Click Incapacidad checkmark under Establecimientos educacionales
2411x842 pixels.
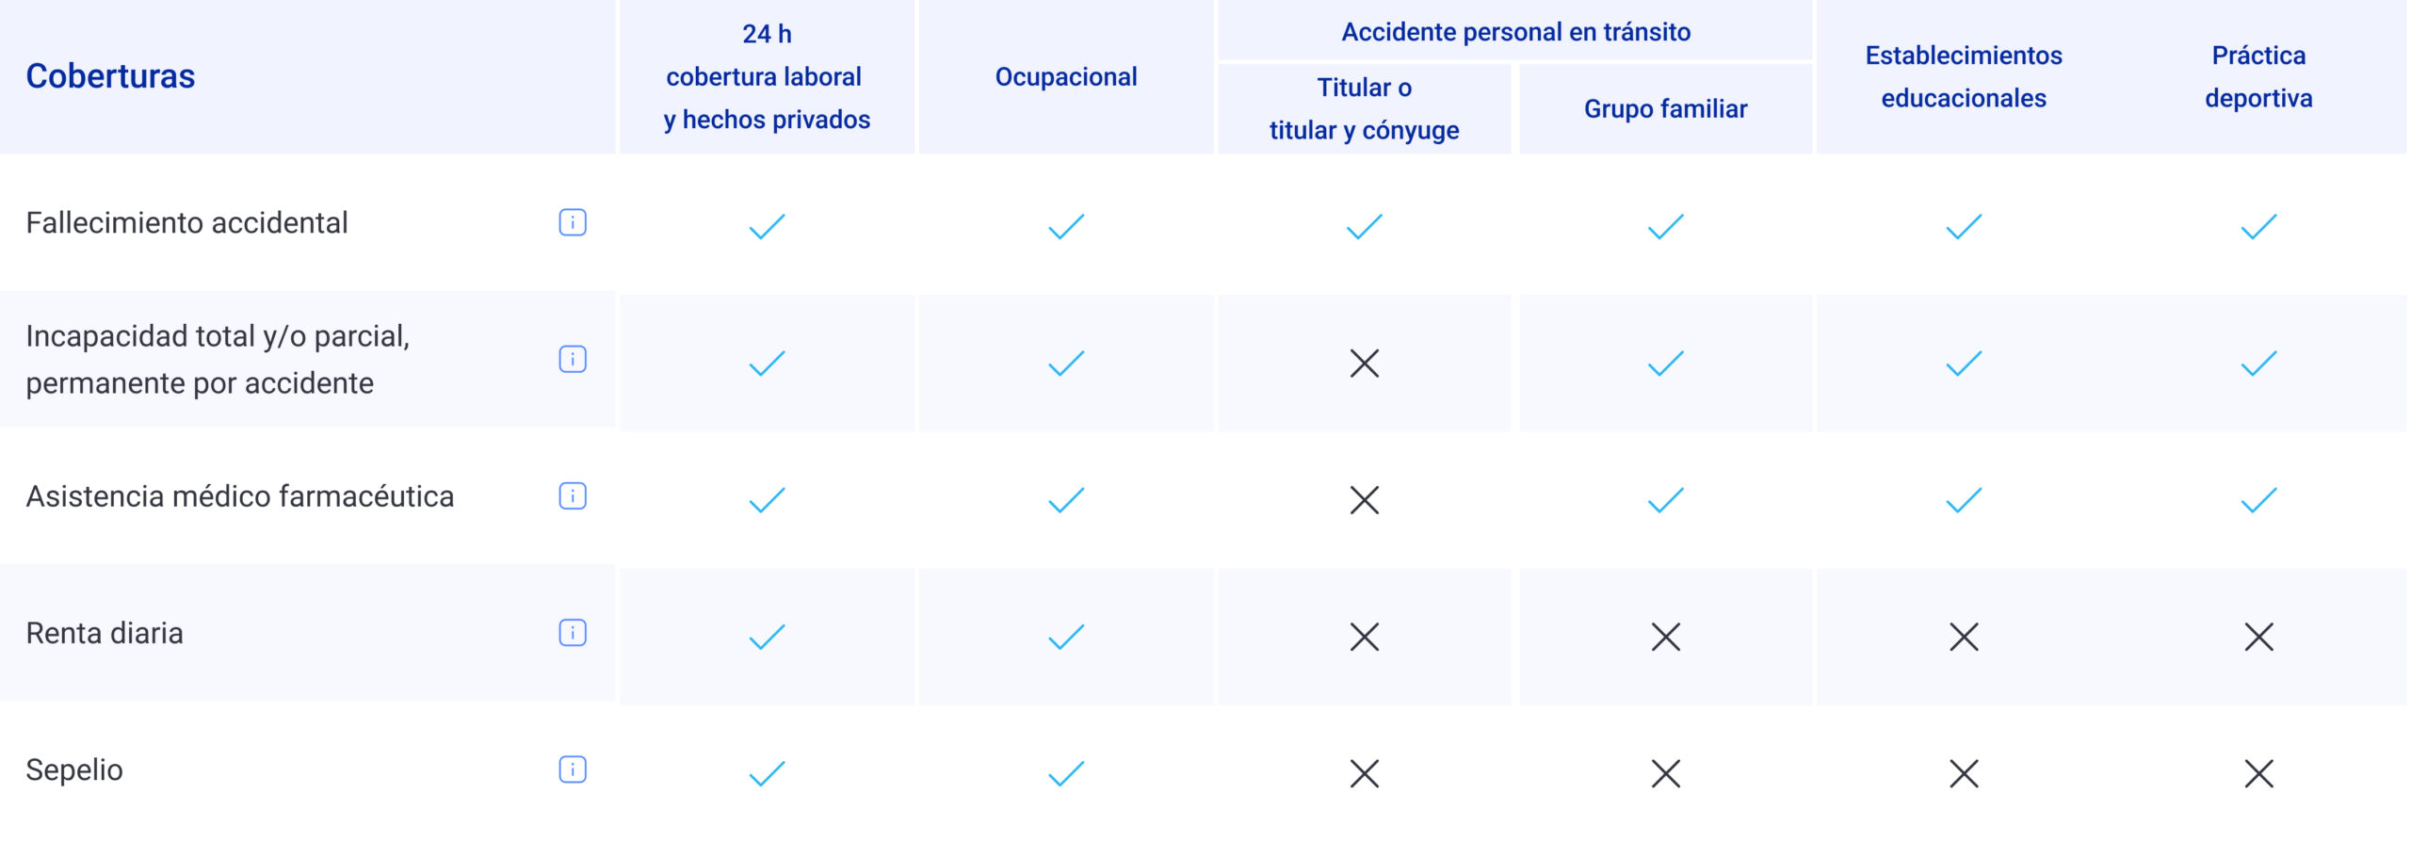(x=1964, y=364)
